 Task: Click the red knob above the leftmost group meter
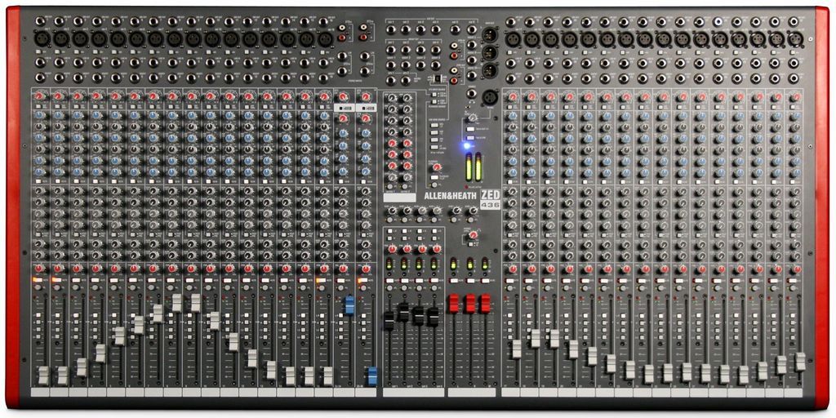click(393, 249)
